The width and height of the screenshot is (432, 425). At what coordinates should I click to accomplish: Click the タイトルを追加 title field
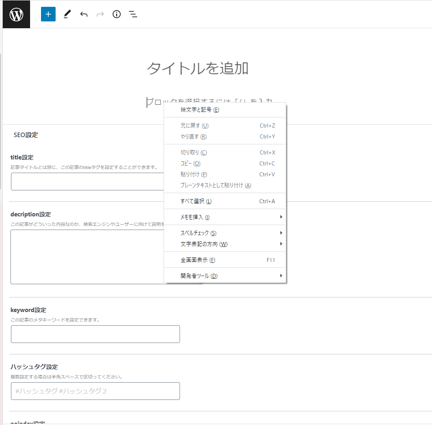pyautogui.click(x=198, y=68)
